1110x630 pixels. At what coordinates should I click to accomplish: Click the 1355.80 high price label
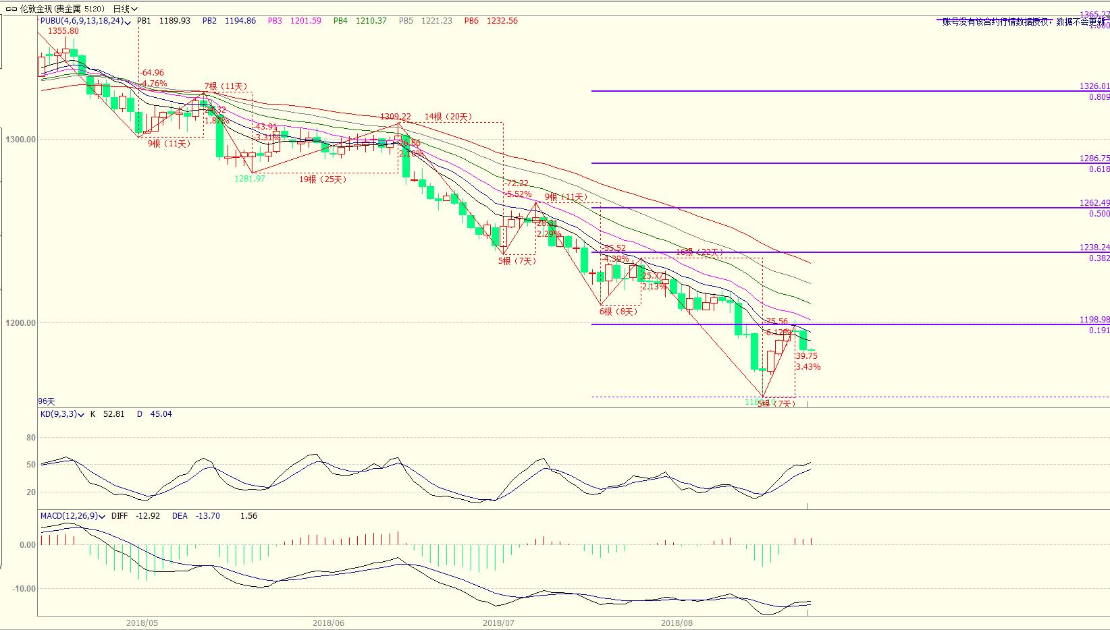(63, 31)
